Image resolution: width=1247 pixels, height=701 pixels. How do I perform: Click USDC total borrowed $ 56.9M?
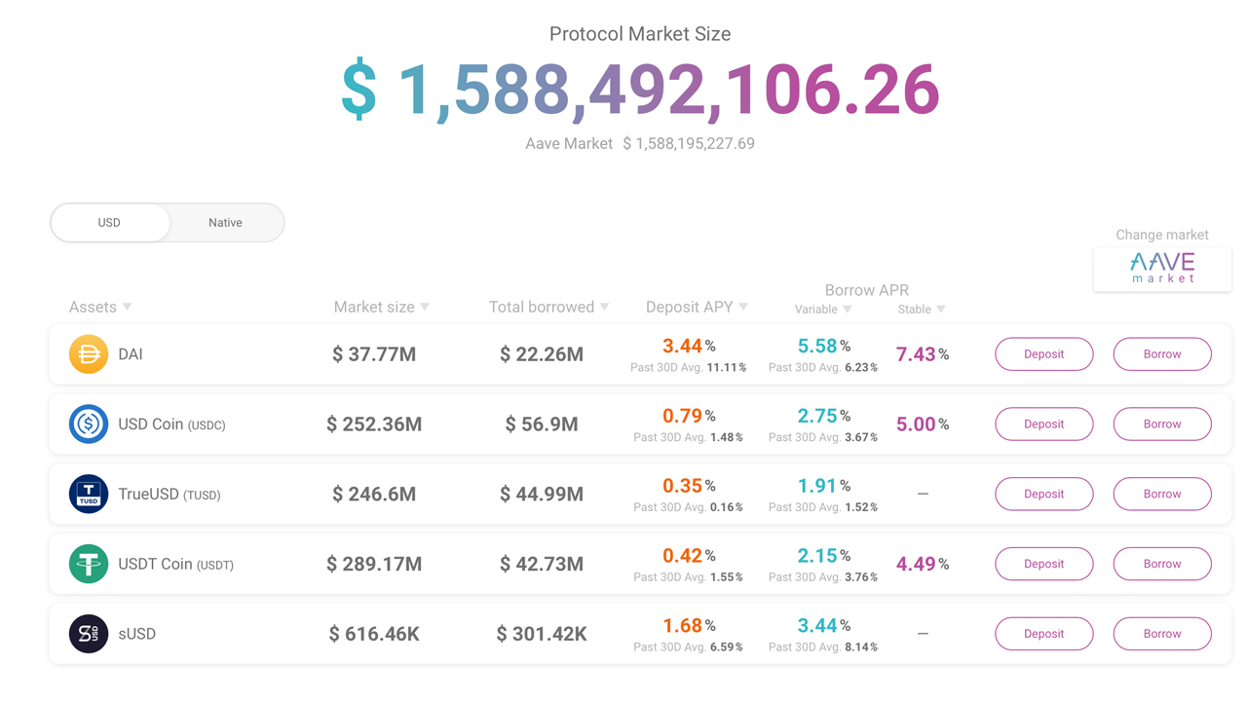pos(542,424)
